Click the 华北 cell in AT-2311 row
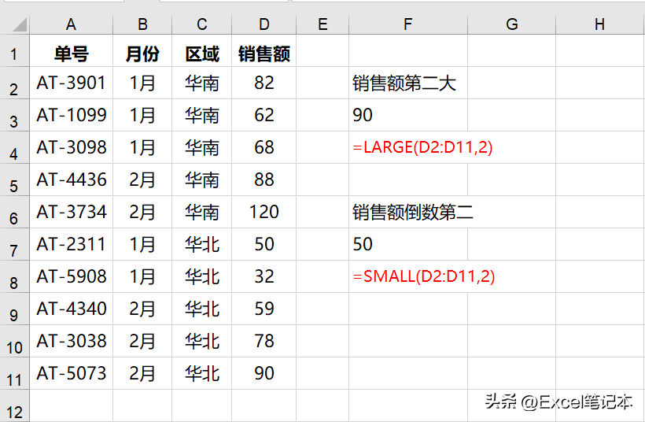Screen dimensions: 645x422 click(x=201, y=245)
